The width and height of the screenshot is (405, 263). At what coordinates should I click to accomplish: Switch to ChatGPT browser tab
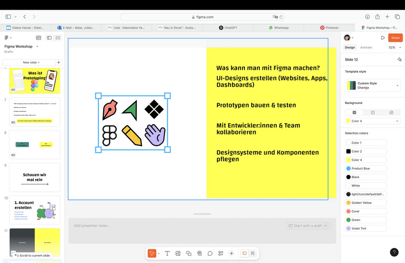point(228,27)
